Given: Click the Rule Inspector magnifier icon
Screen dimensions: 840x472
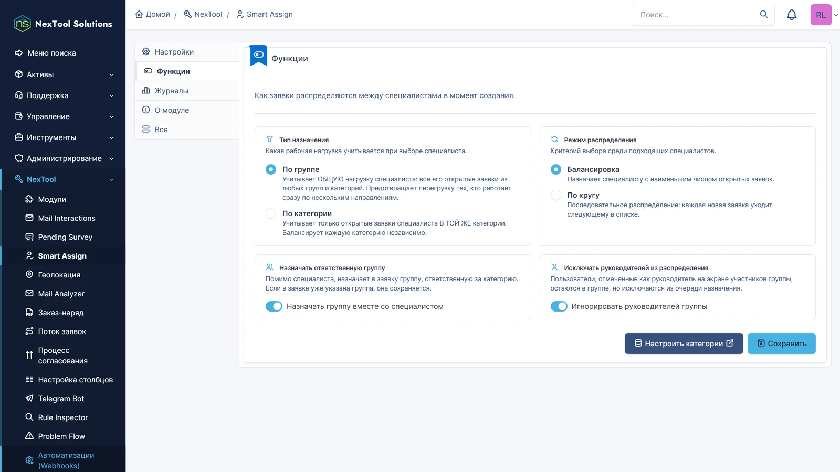Looking at the screenshot, I should coord(29,417).
